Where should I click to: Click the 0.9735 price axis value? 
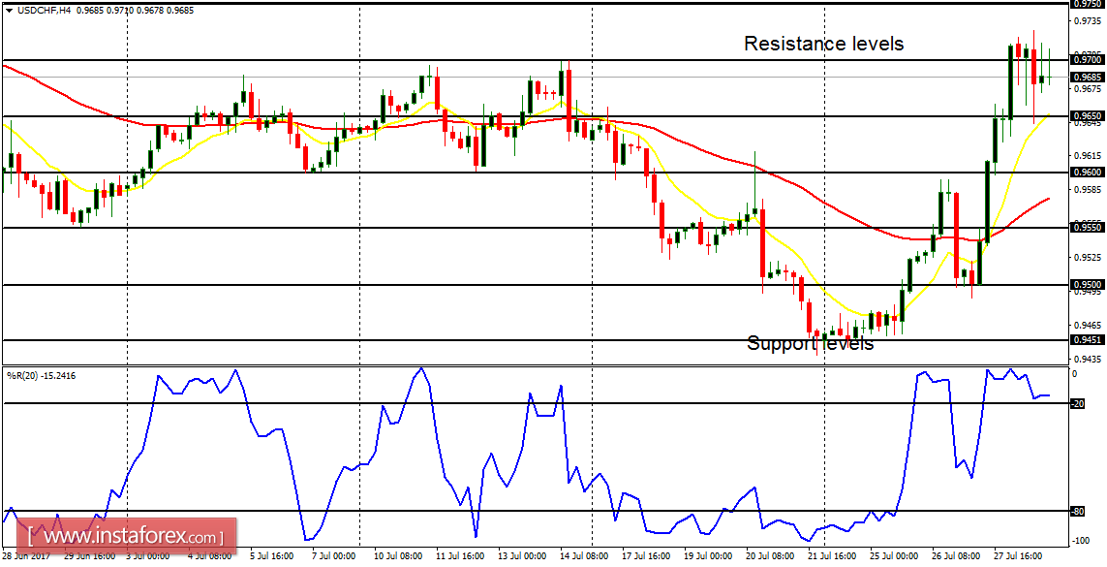1088,21
